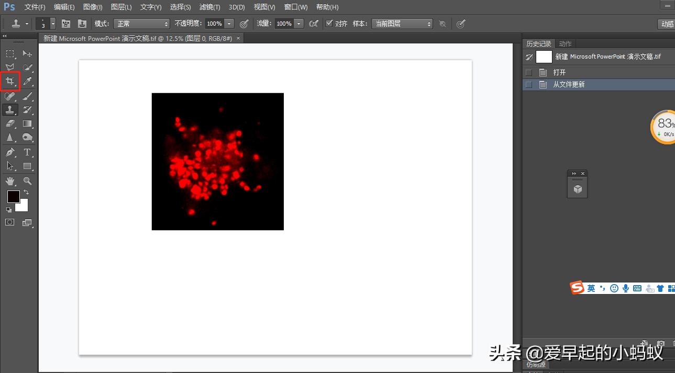Expand the collapsed 3D panel dock
This screenshot has width=675, height=373.
pyautogui.click(x=574, y=173)
